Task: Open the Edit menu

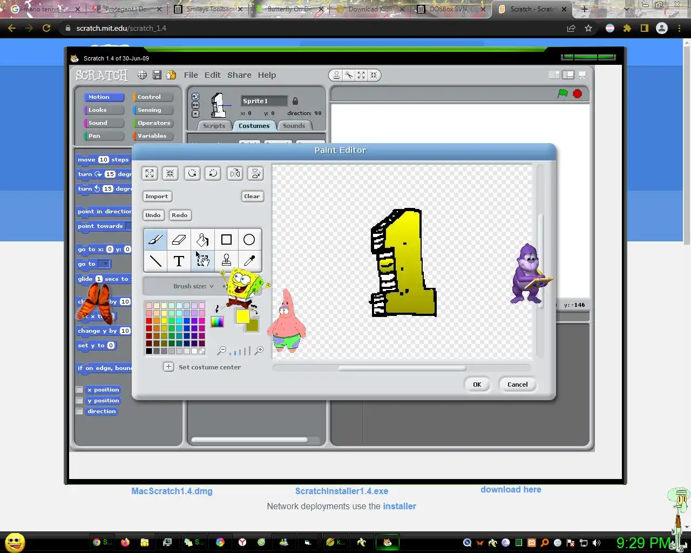Action: pos(213,75)
